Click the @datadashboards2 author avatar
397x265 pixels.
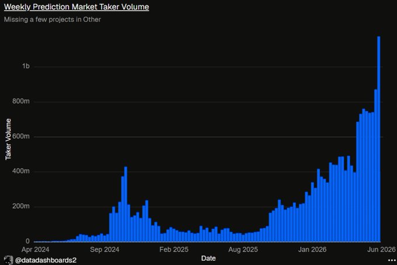click(x=8, y=260)
